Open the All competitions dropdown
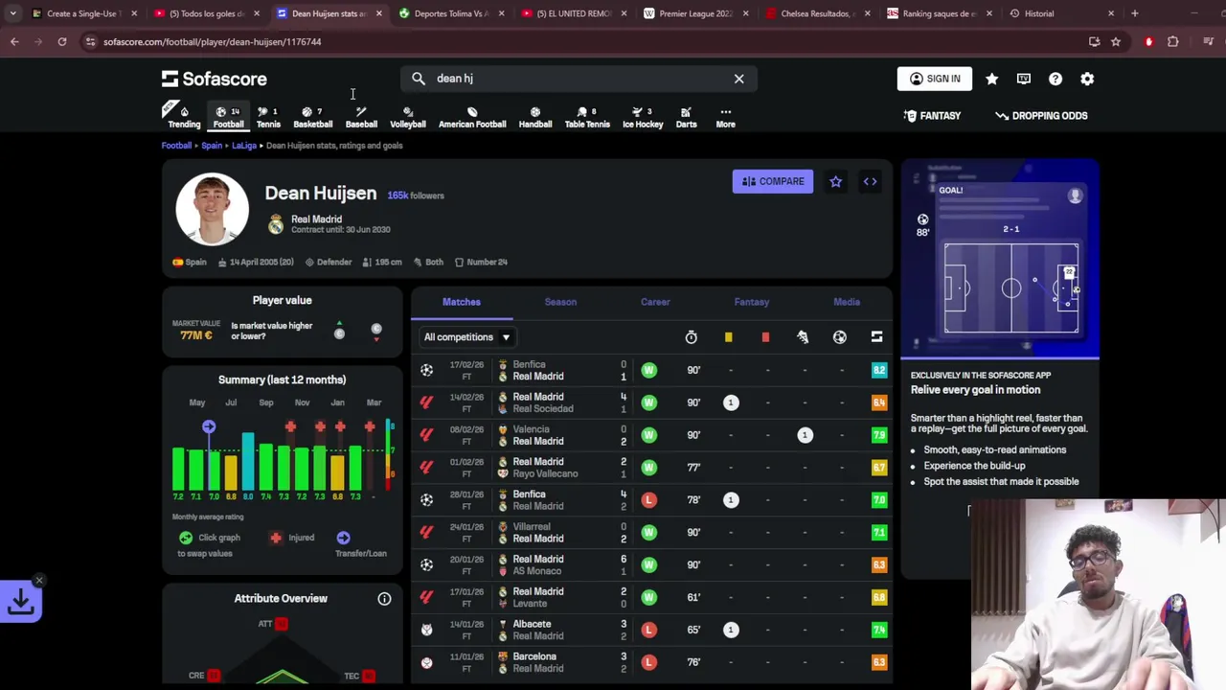Screen dimensions: 1226x690 click(468, 336)
